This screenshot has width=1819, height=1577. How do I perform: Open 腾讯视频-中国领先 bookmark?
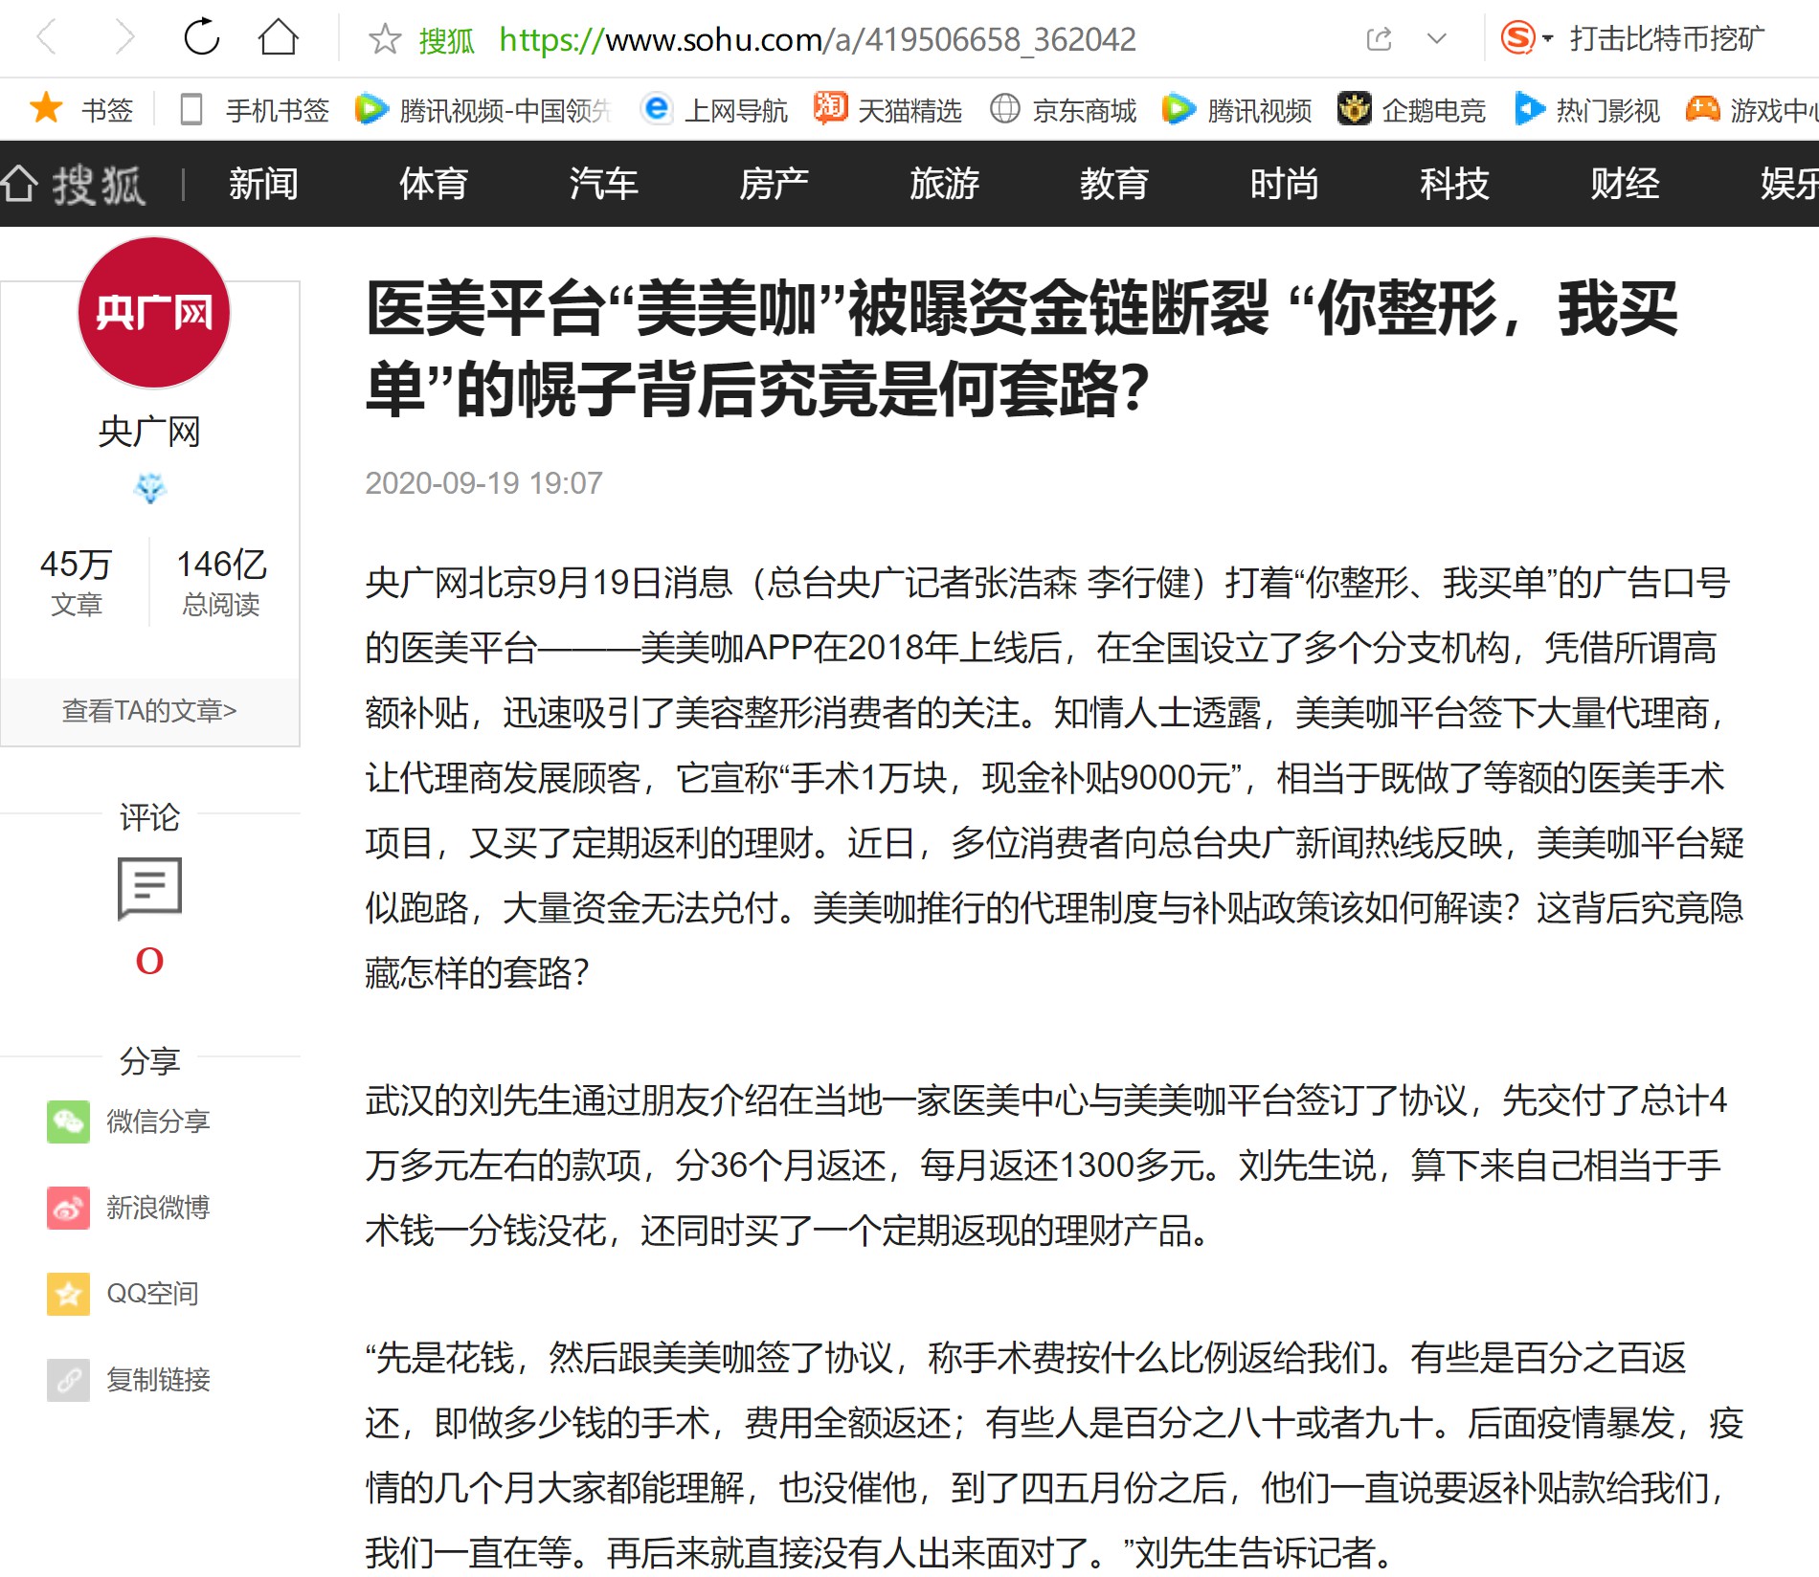(482, 110)
